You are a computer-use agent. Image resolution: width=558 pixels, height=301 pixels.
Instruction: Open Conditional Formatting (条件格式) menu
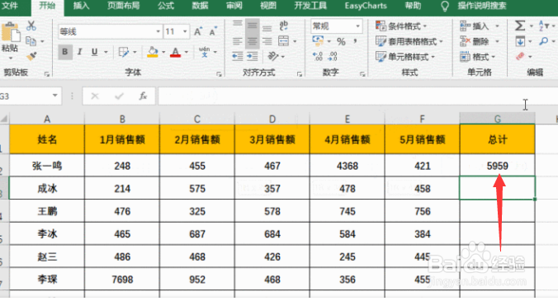tap(401, 26)
